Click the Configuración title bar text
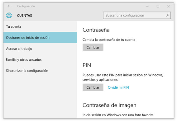 click(26, 6)
